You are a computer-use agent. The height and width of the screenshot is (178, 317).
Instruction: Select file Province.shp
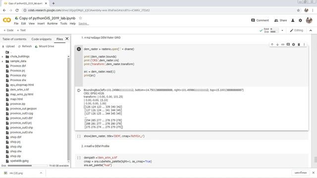coord(18,76)
